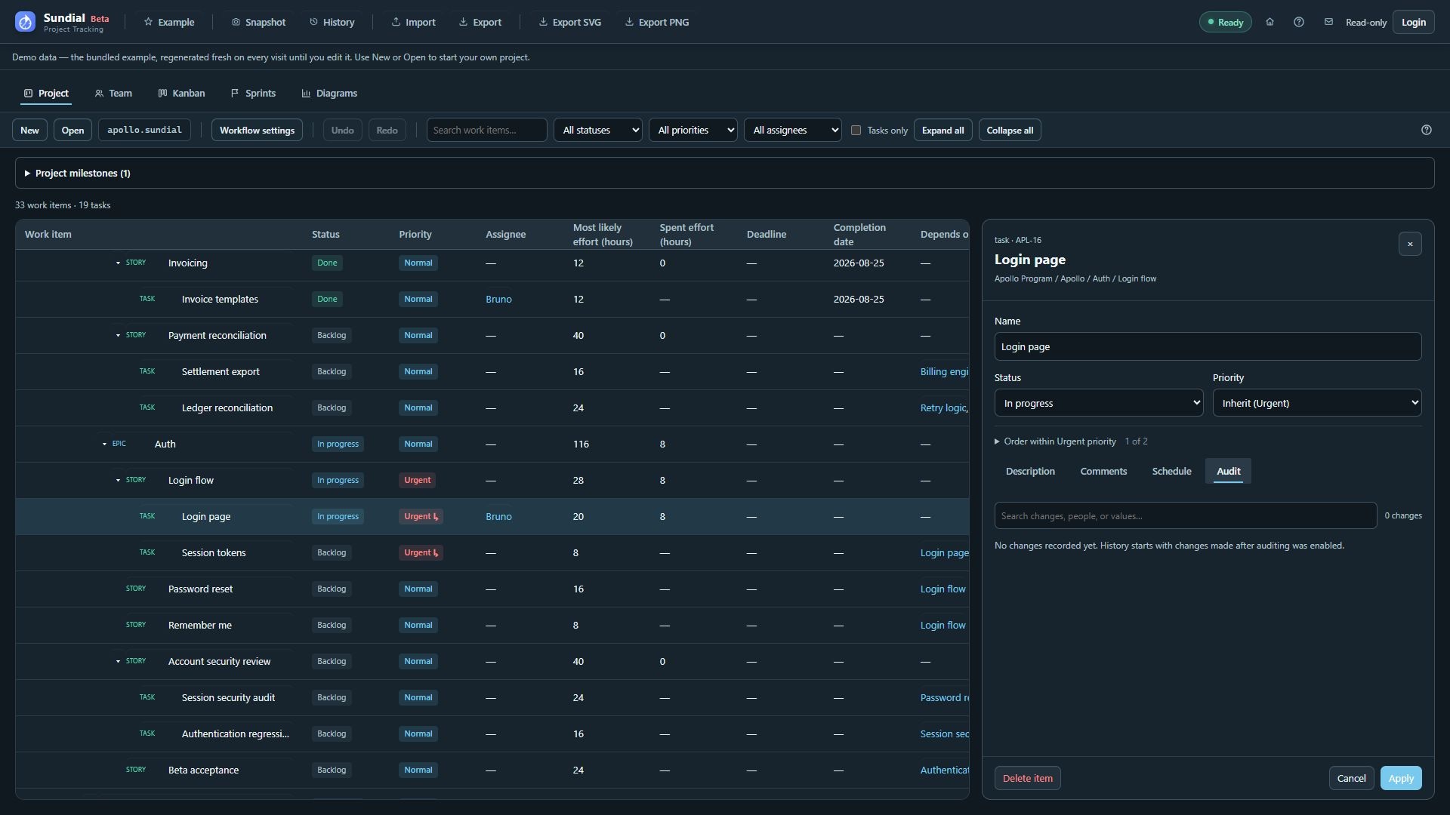Screen dimensions: 1450x815
Task: Click the Export button
Action: [480, 22]
